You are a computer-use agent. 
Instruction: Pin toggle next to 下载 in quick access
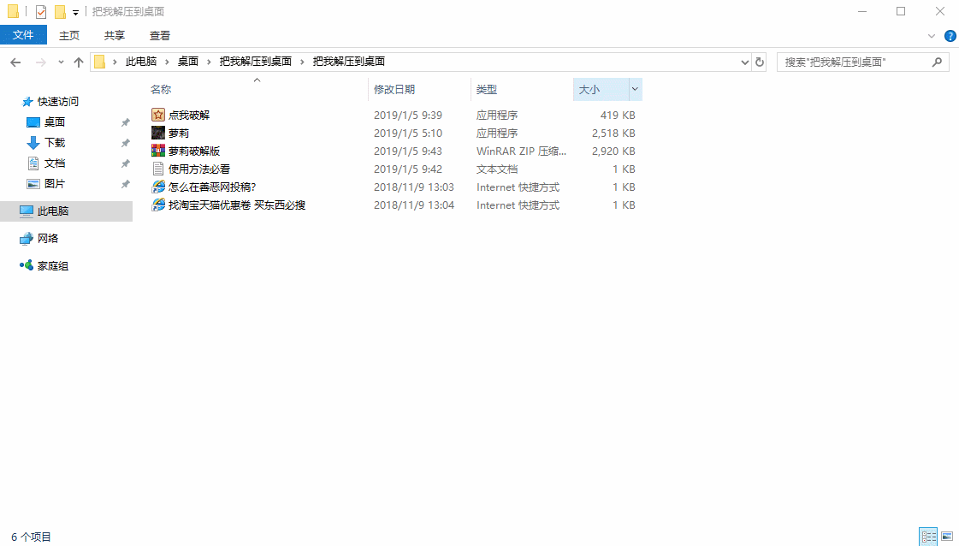(x=125, y=143)
